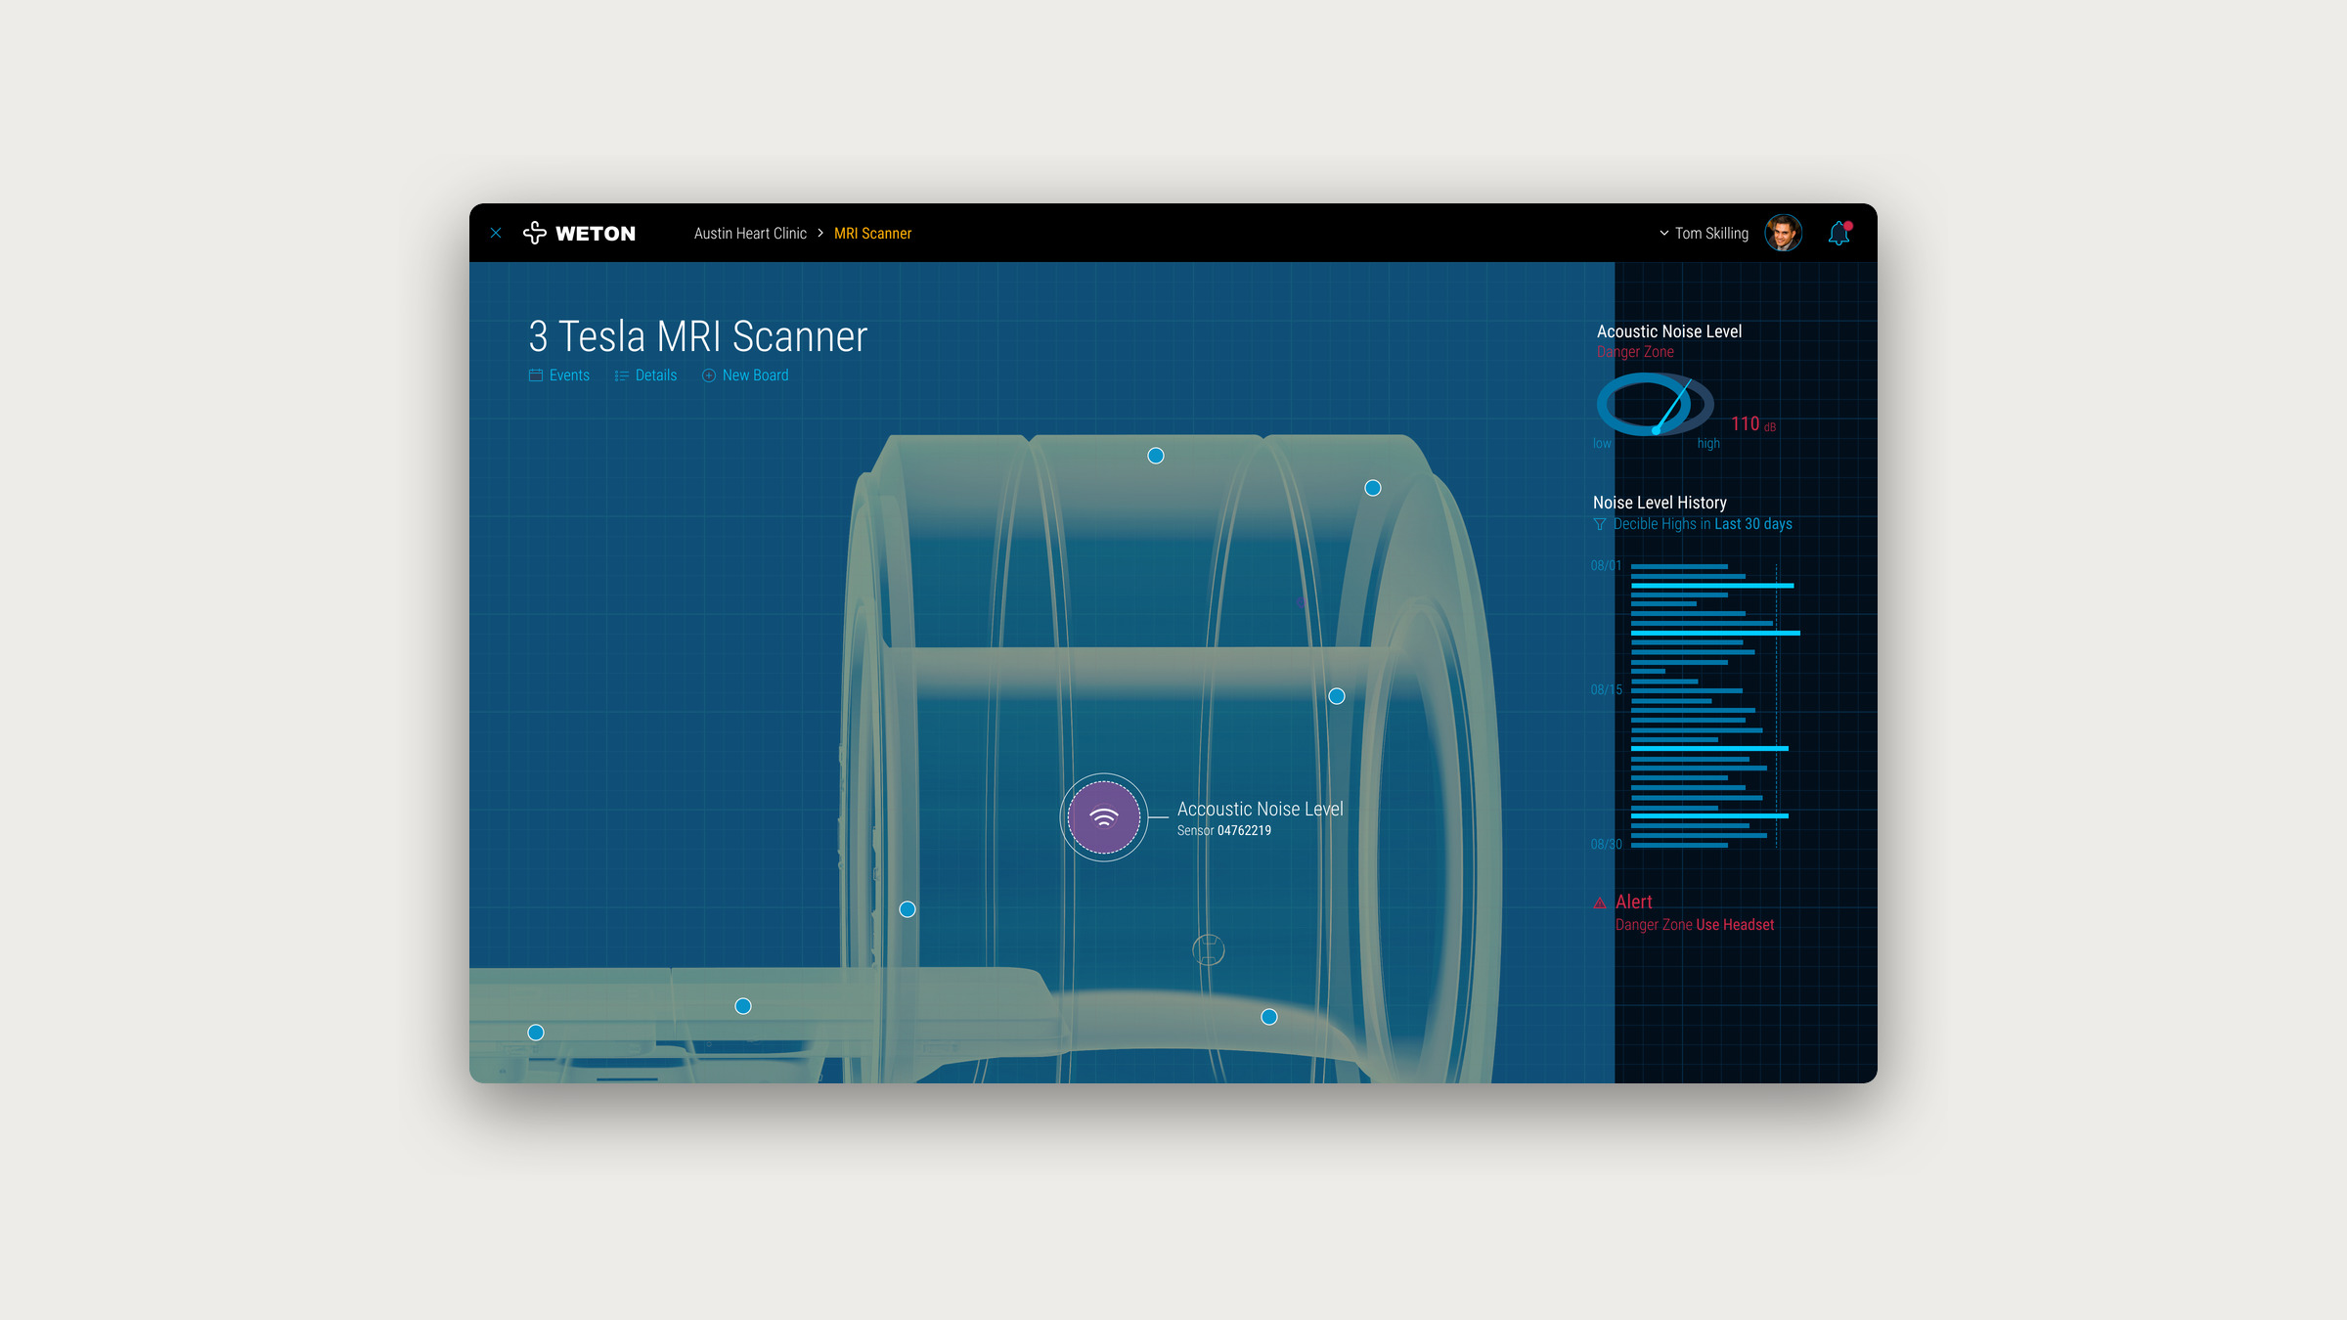The height and width of the screenshot is (1320, 2347).
Task: Click the 110 dB reading
Action: 1753,424
